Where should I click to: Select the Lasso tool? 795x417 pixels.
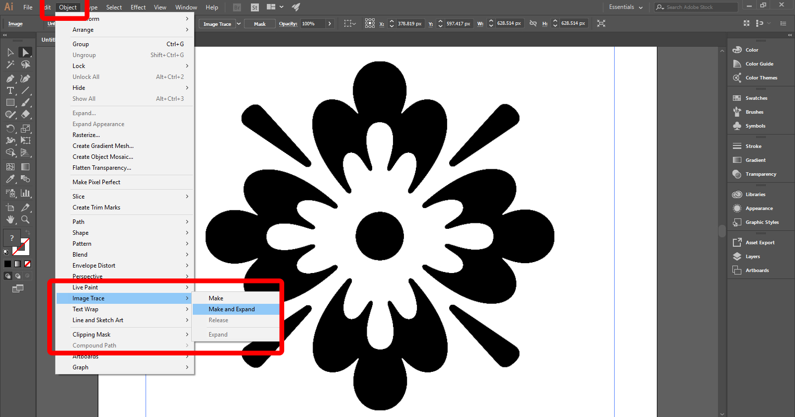coord(25,65)
